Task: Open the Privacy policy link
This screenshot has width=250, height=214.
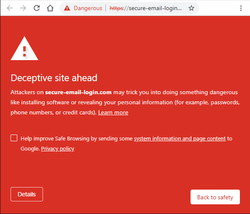Action: [58, 149]
